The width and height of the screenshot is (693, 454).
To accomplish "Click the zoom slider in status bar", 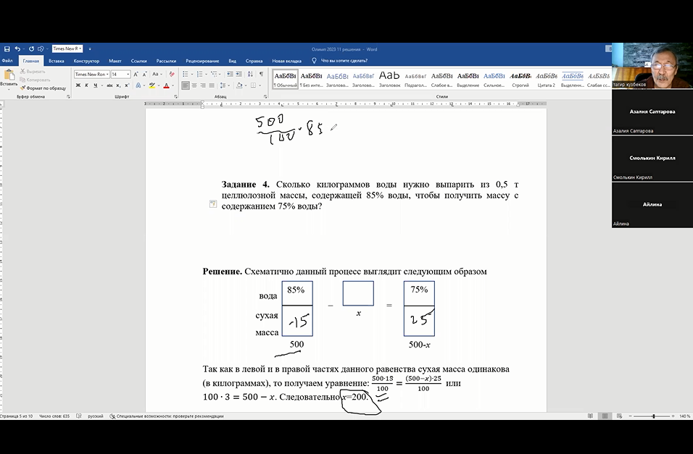I will 653,416.
